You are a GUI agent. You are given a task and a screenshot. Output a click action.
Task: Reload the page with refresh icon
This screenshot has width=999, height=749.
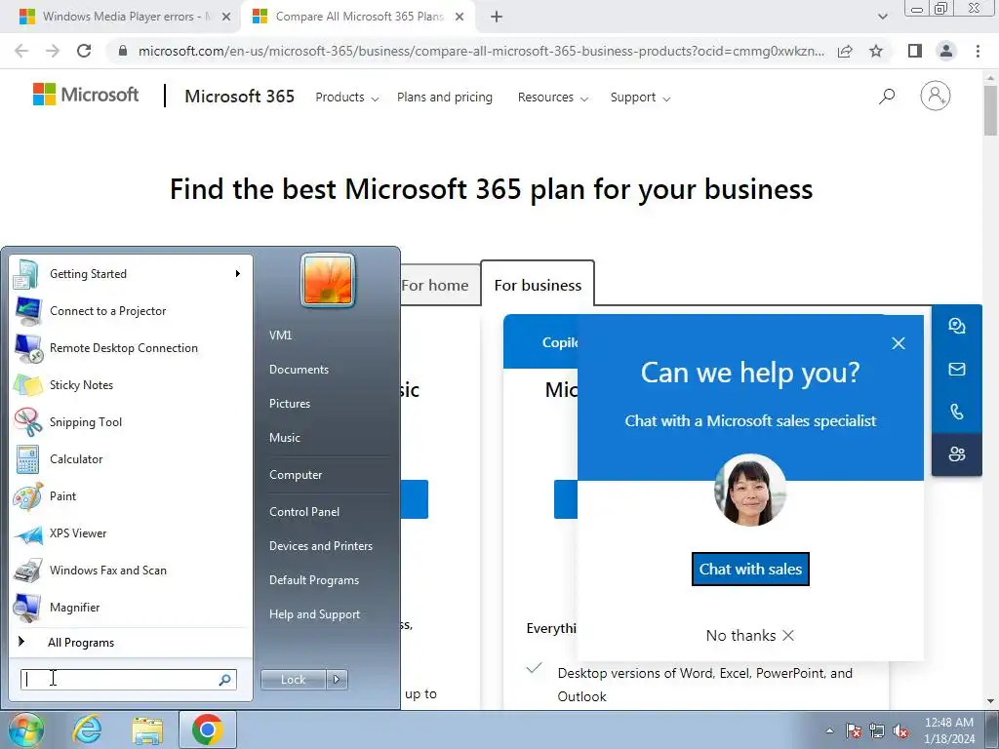pos(84,51)
